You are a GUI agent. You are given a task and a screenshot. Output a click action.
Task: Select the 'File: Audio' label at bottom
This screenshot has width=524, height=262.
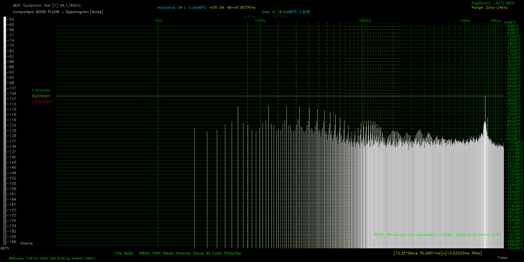pyautogui.click(x=124, y=253)
